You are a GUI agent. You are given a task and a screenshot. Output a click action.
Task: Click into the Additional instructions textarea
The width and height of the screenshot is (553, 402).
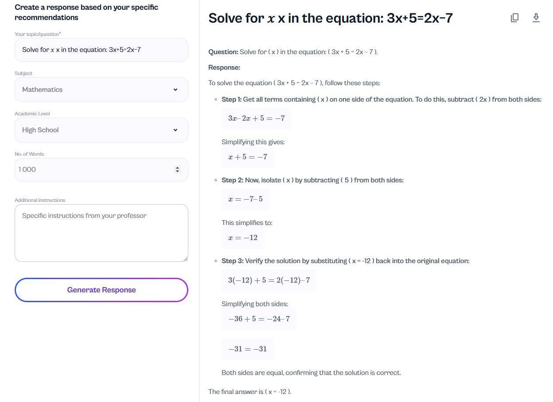(x=101, y=233)
